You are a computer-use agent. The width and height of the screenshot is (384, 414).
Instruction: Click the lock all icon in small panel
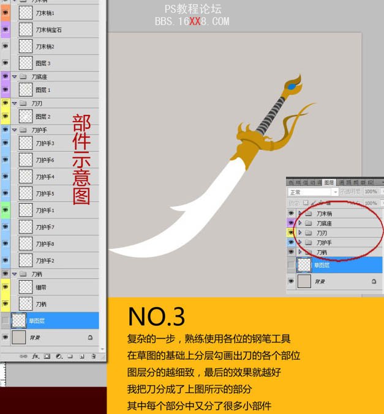(x=328, y=203)
